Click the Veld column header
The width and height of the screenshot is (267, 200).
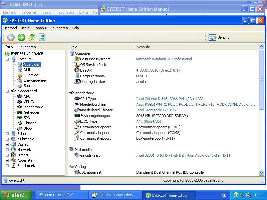(x=101, y=47)
